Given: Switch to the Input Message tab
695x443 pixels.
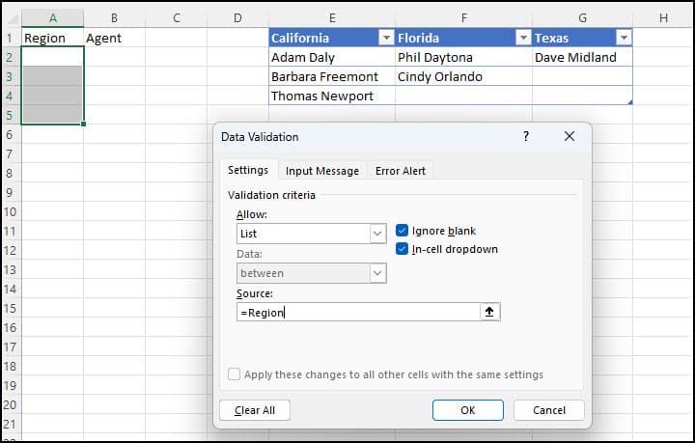Looking at the screenshot, I should point(322,171).
